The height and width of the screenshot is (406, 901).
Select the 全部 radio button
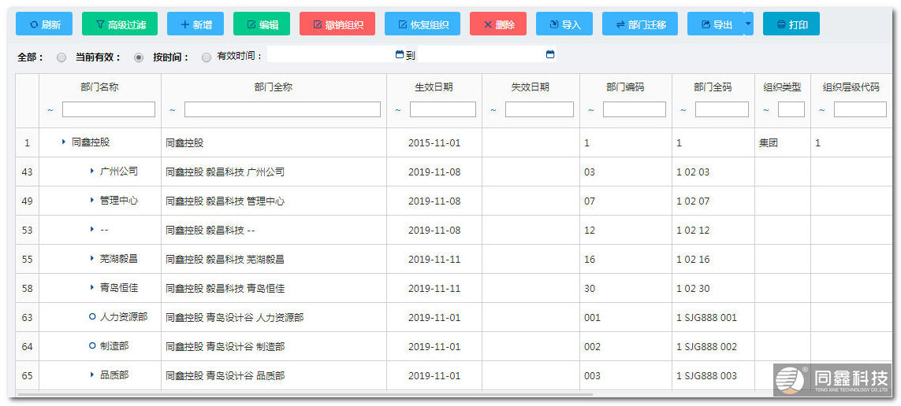61,57
